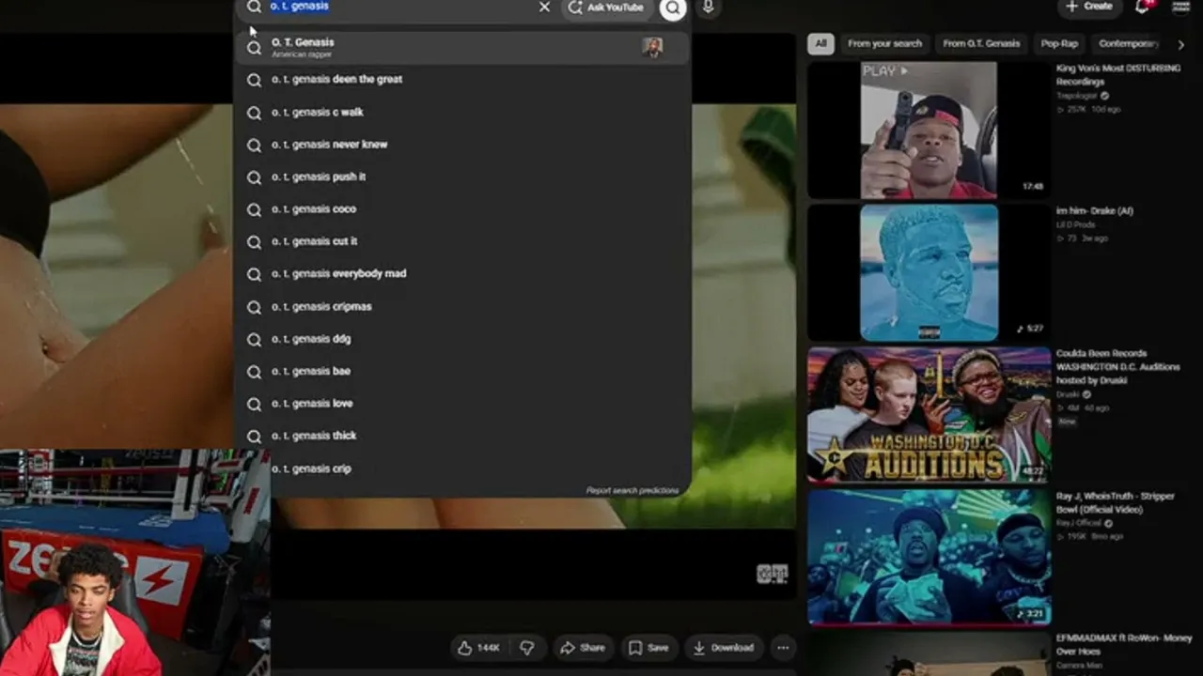Click the search icon beside "bae" suggestion

(254, 372)
